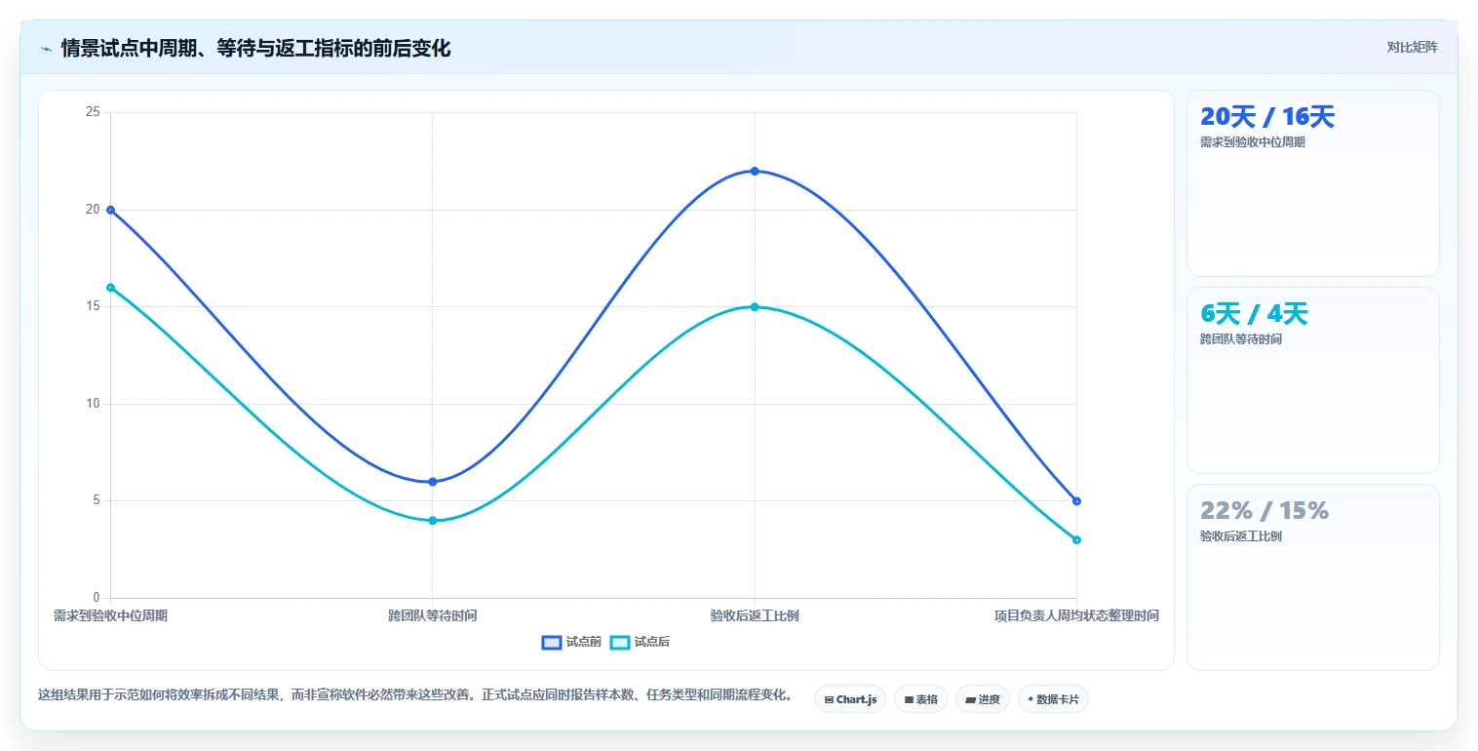Click the y-axis value 20

pos(94,210)
